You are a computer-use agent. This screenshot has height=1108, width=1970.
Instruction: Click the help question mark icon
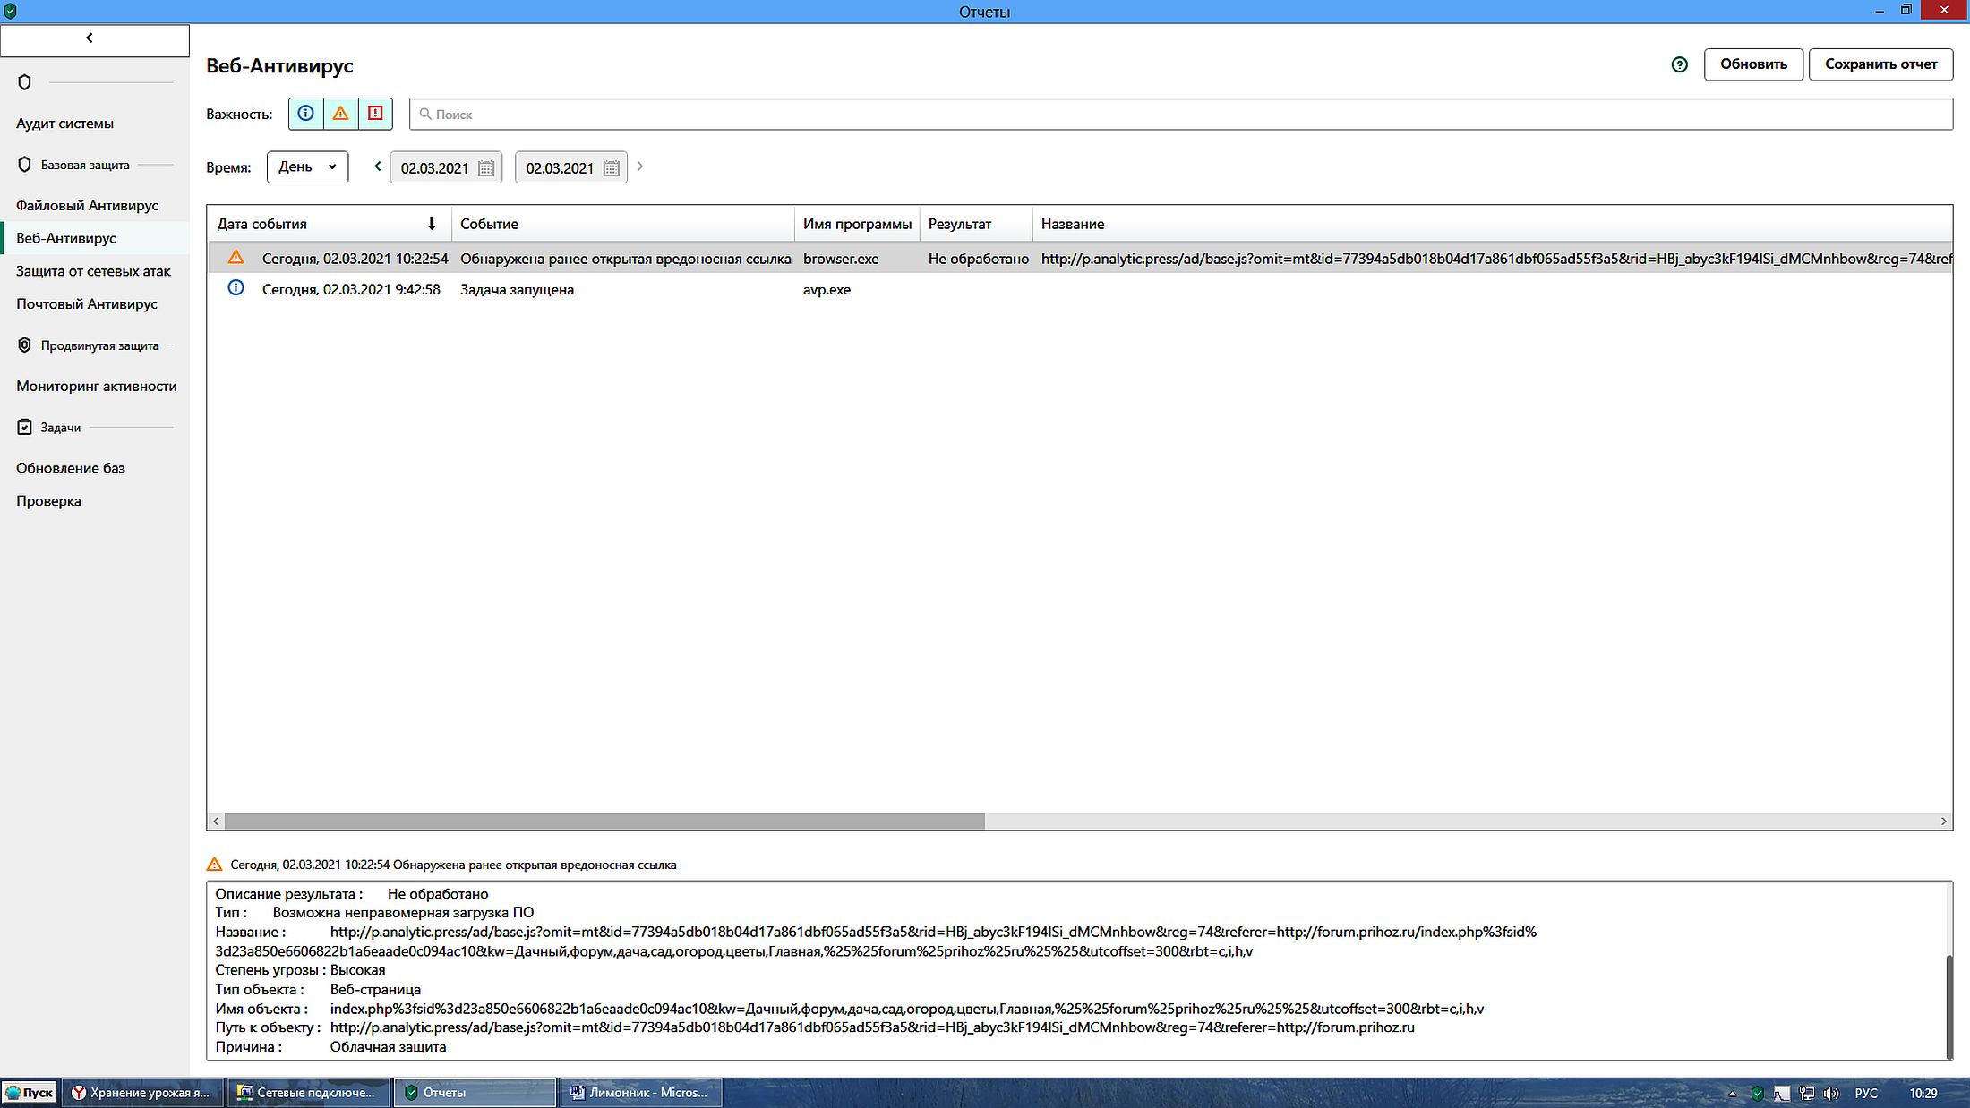(x=1679, y=64)
